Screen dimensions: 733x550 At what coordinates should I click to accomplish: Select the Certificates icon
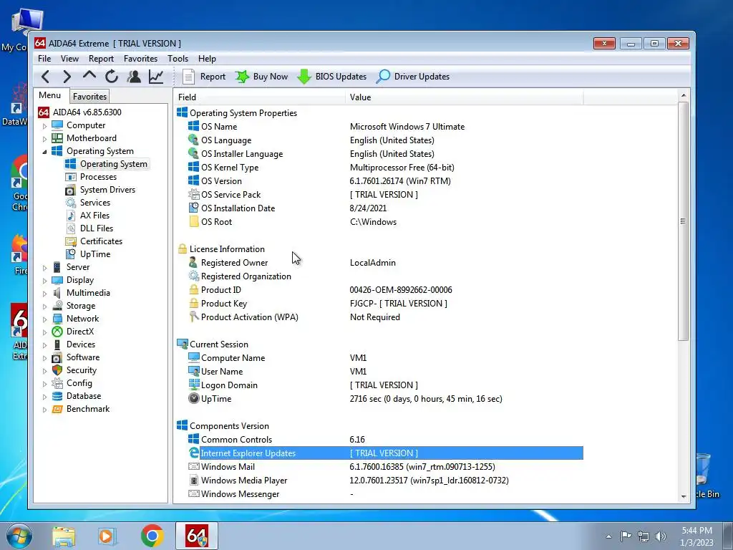[x=71, y=241]
